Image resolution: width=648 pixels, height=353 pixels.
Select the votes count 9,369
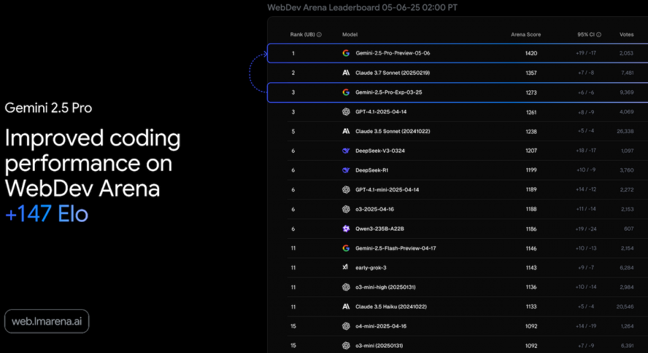coord(626,92)
